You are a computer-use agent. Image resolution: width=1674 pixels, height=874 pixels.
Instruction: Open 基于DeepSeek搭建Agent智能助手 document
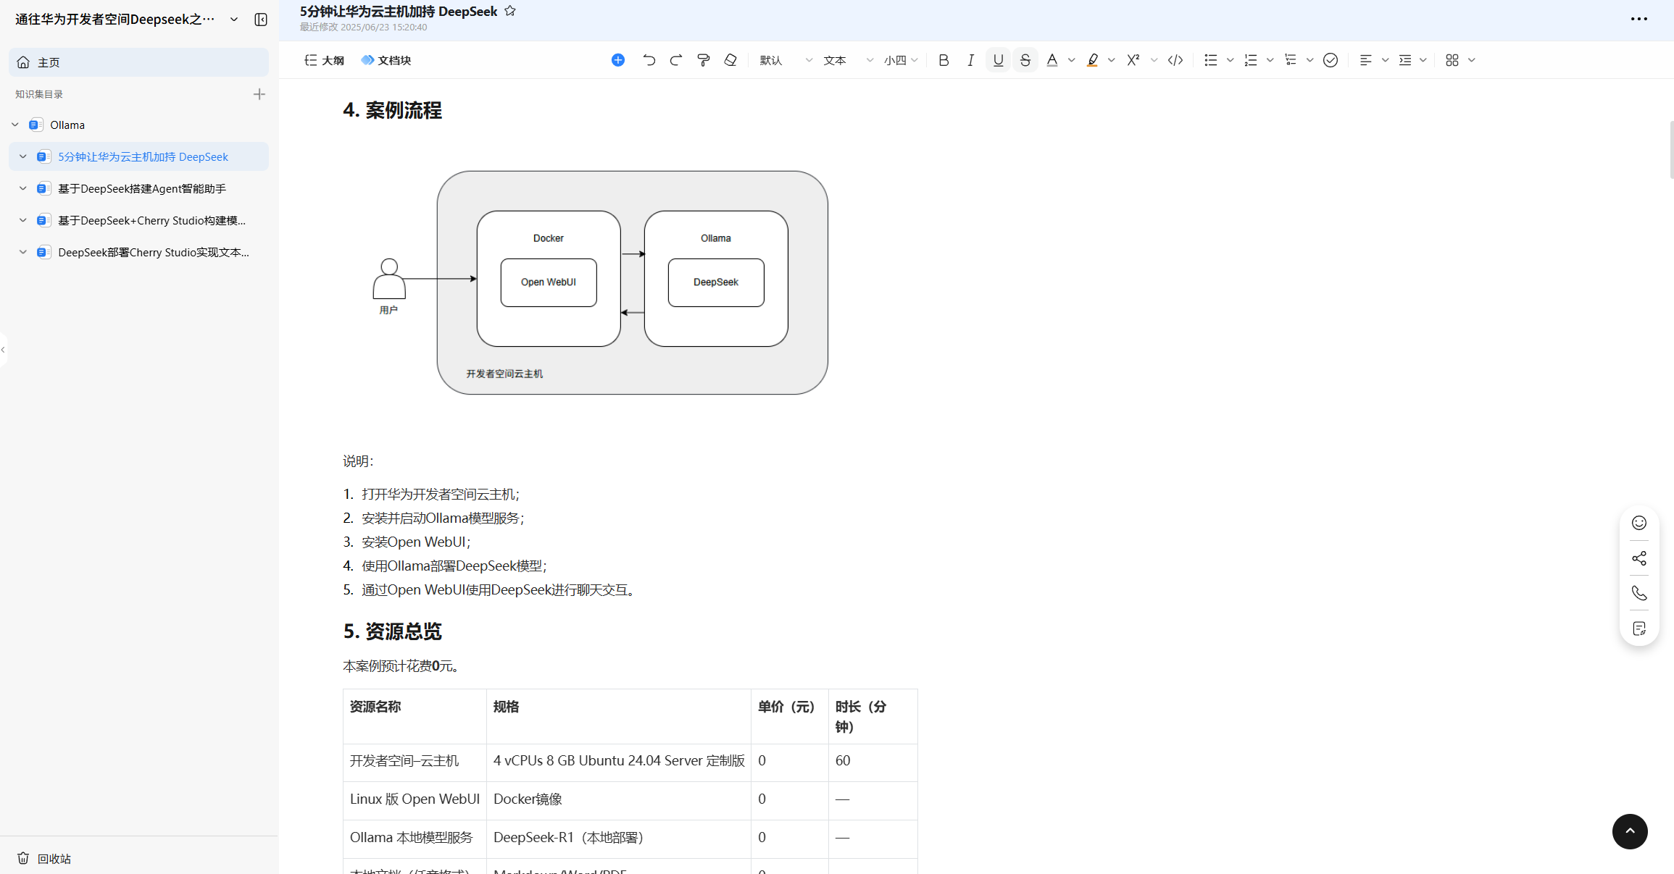142,188
